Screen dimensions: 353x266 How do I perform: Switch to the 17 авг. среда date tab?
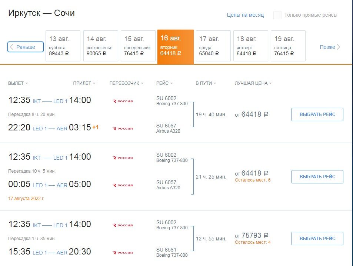[x=213, y=46]
